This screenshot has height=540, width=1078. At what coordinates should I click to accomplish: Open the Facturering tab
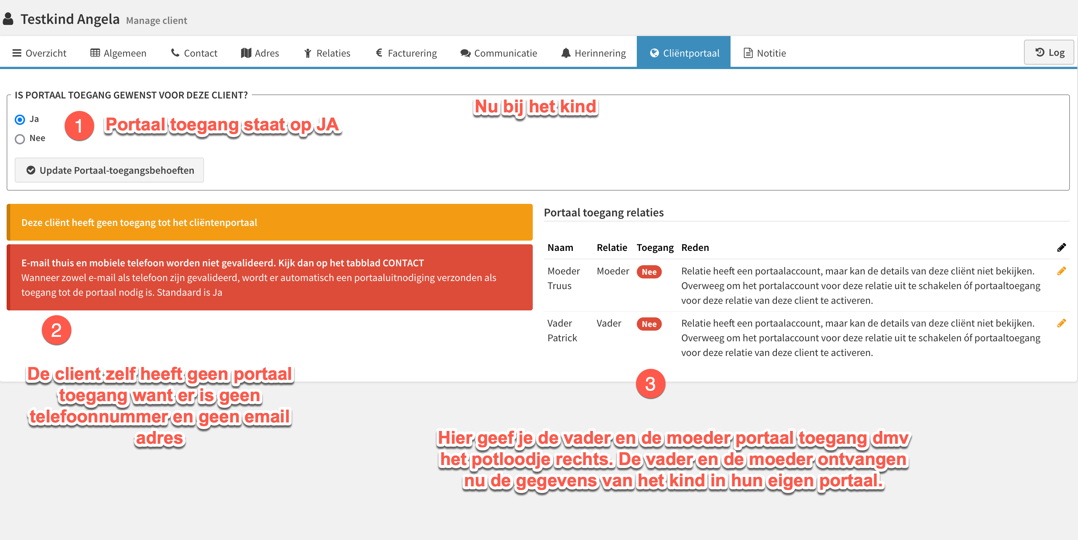[x=406, y=53]
